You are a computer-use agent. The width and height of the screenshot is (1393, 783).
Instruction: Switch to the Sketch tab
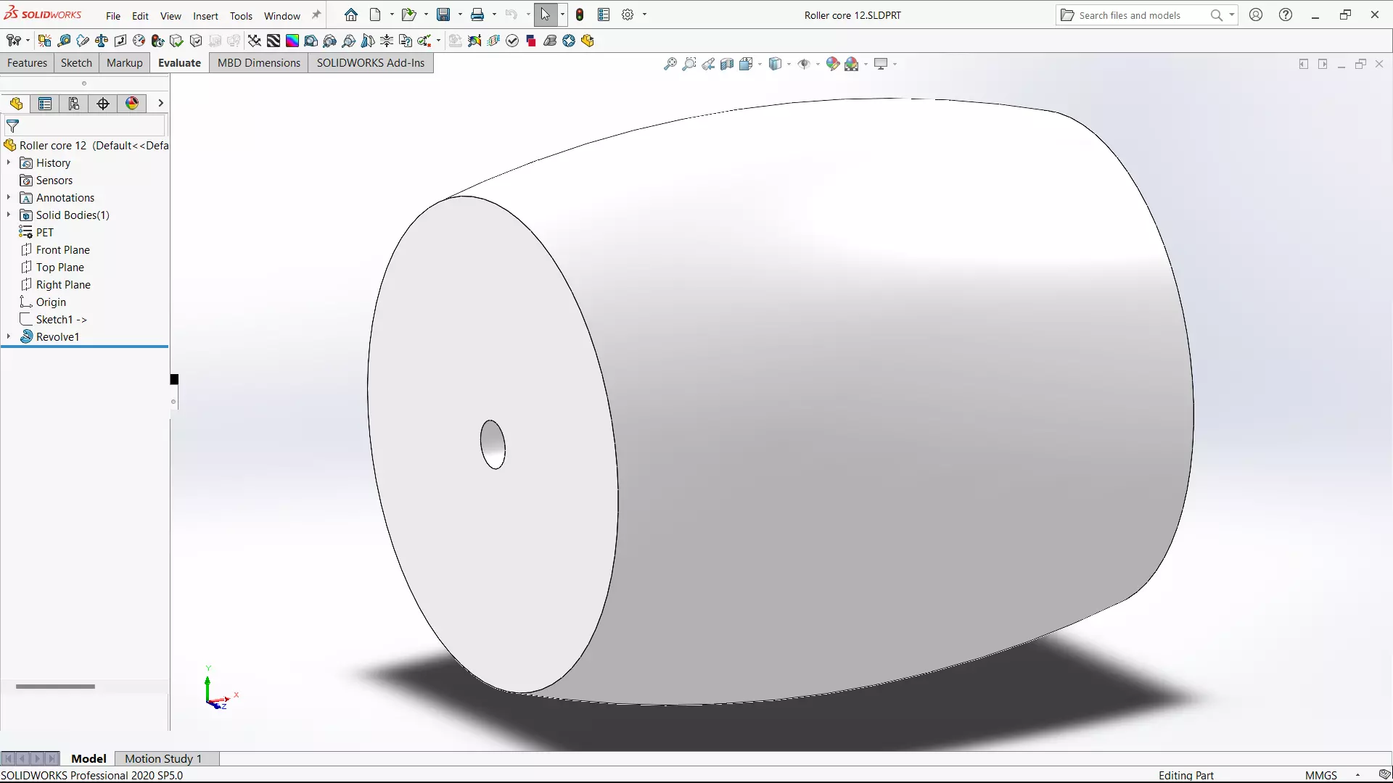[76, 63]
